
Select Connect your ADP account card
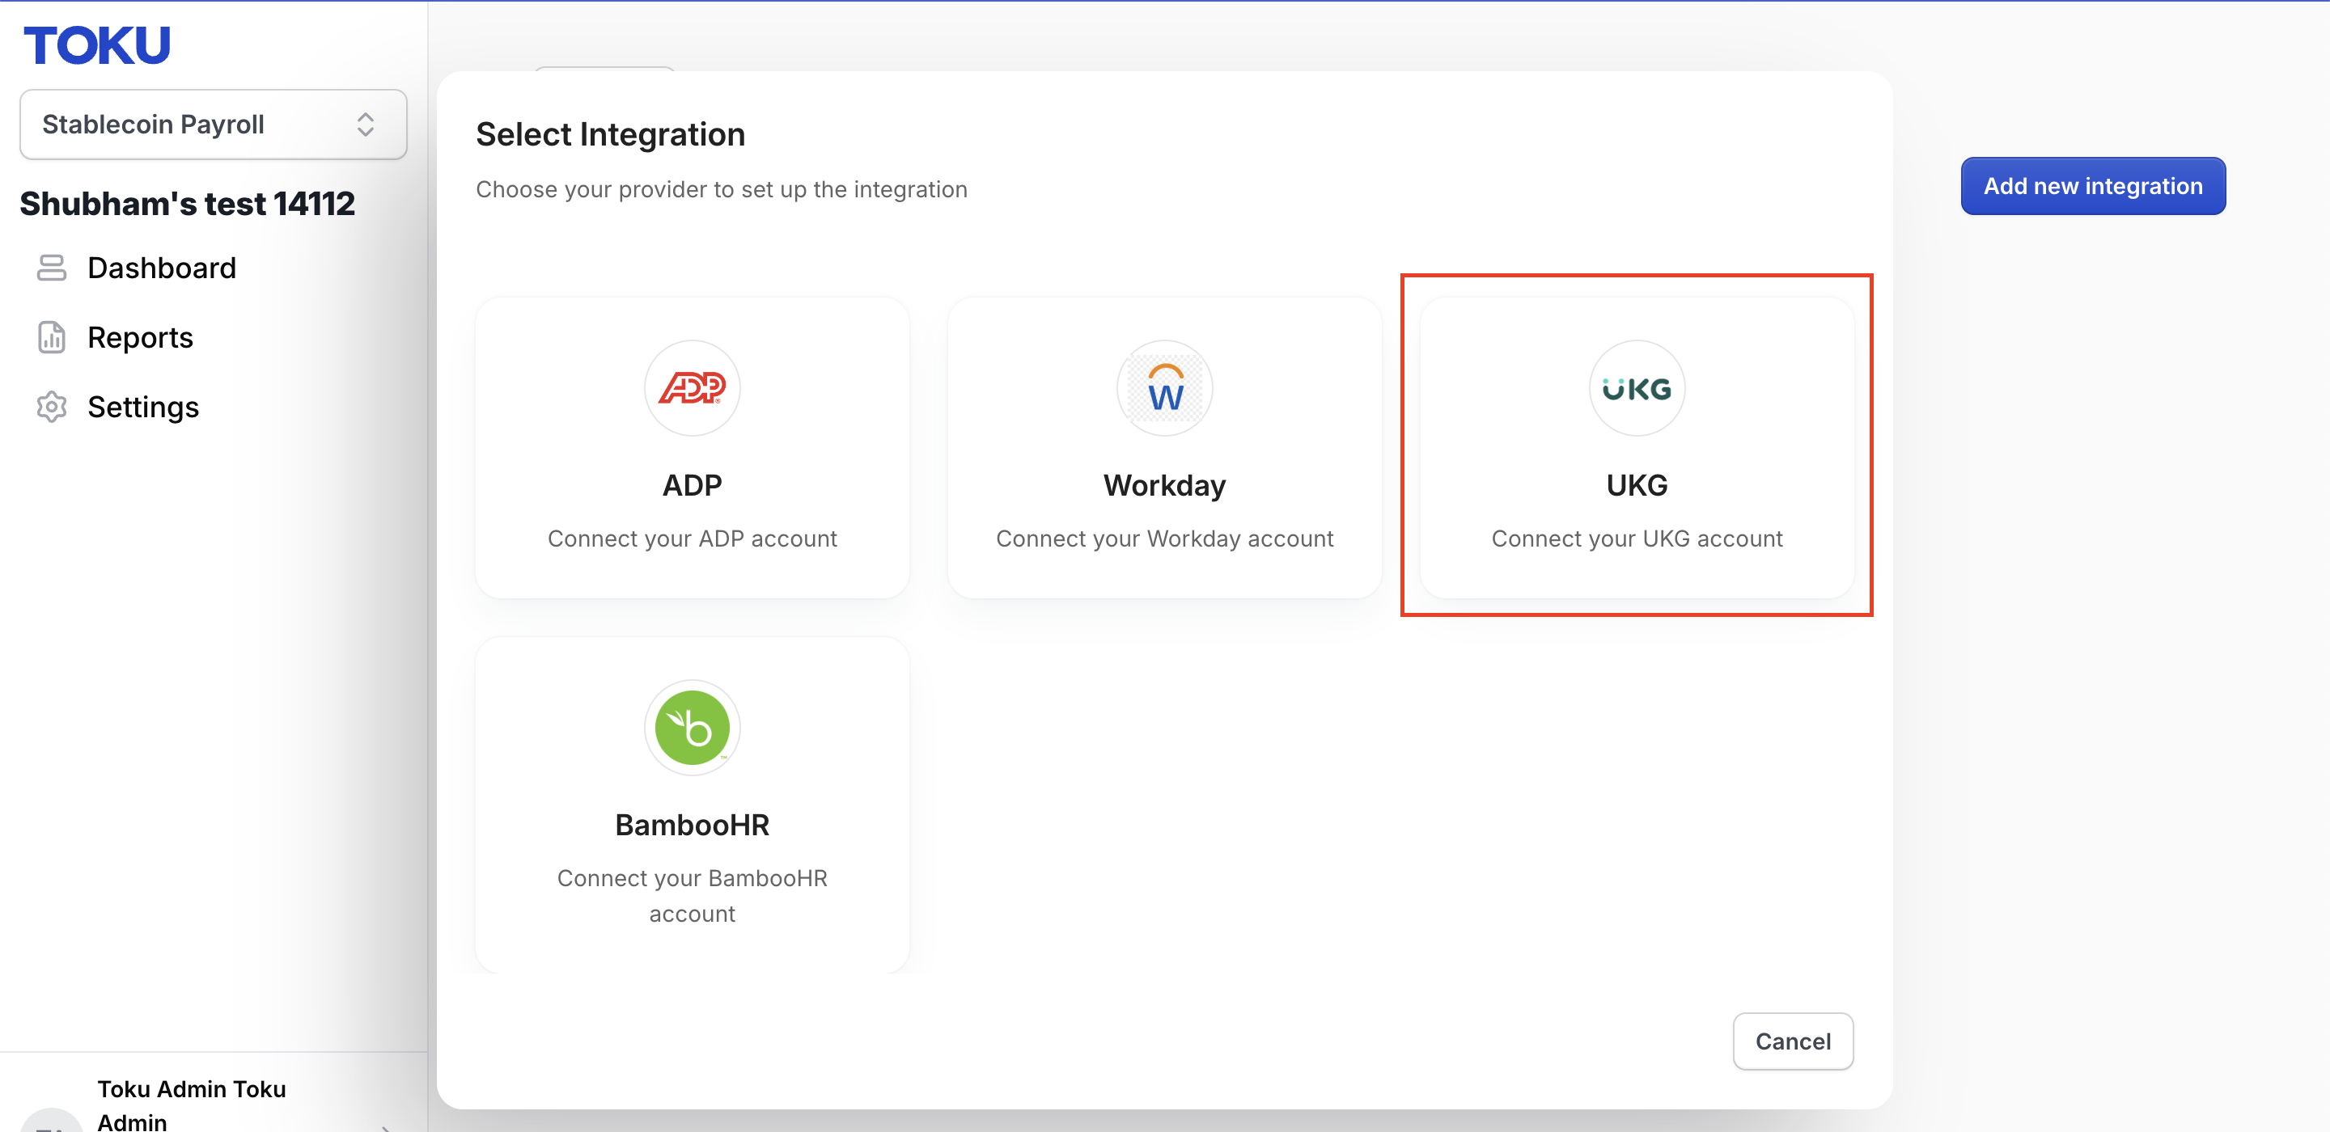click(692, 446)
